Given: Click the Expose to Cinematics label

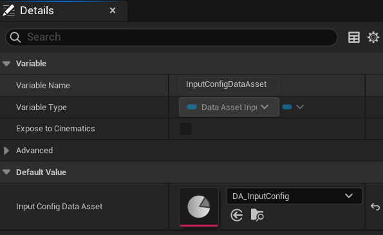Looking at the screenshot, I should [55, 129].
